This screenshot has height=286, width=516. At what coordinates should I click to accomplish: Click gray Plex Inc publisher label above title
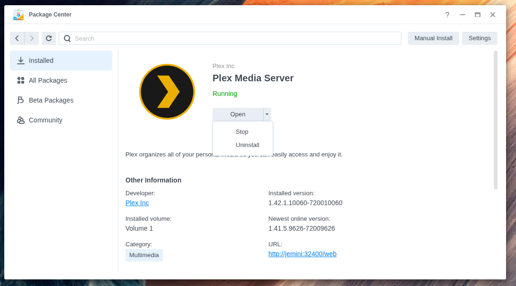[x=223, y=66]
